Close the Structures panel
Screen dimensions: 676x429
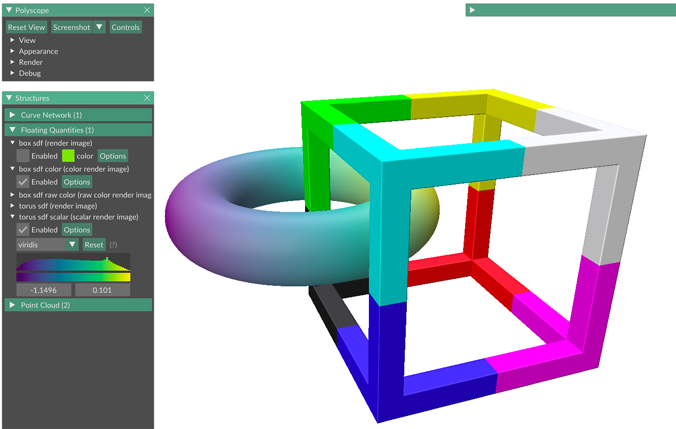pos(147,98)
